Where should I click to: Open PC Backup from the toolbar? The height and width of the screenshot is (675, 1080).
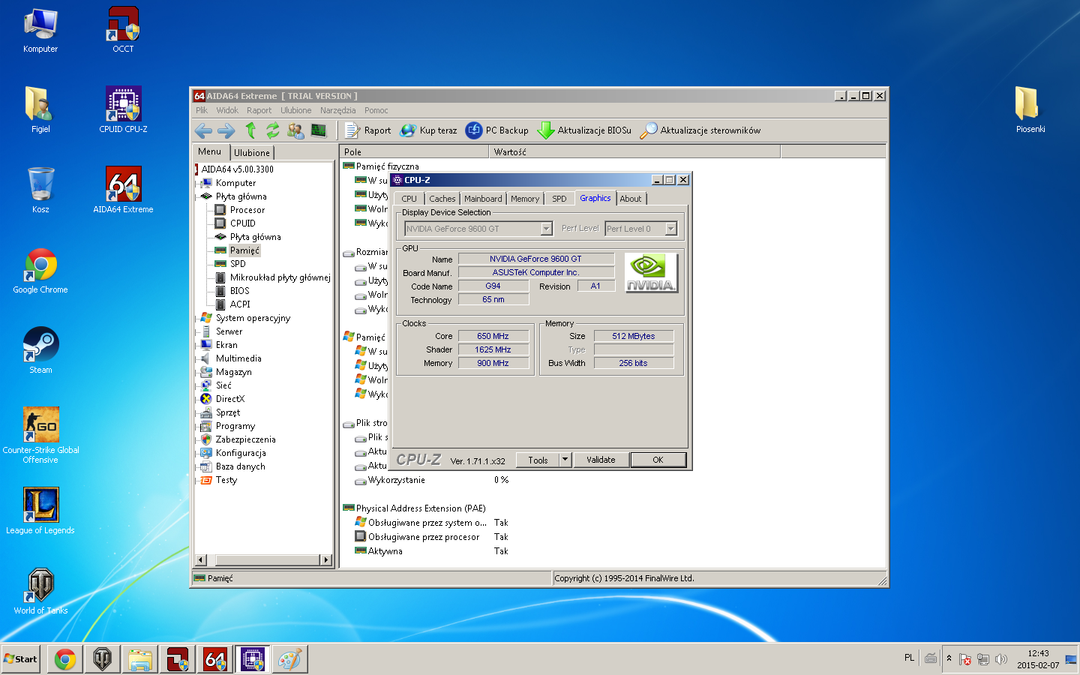(x=474, y=130)
